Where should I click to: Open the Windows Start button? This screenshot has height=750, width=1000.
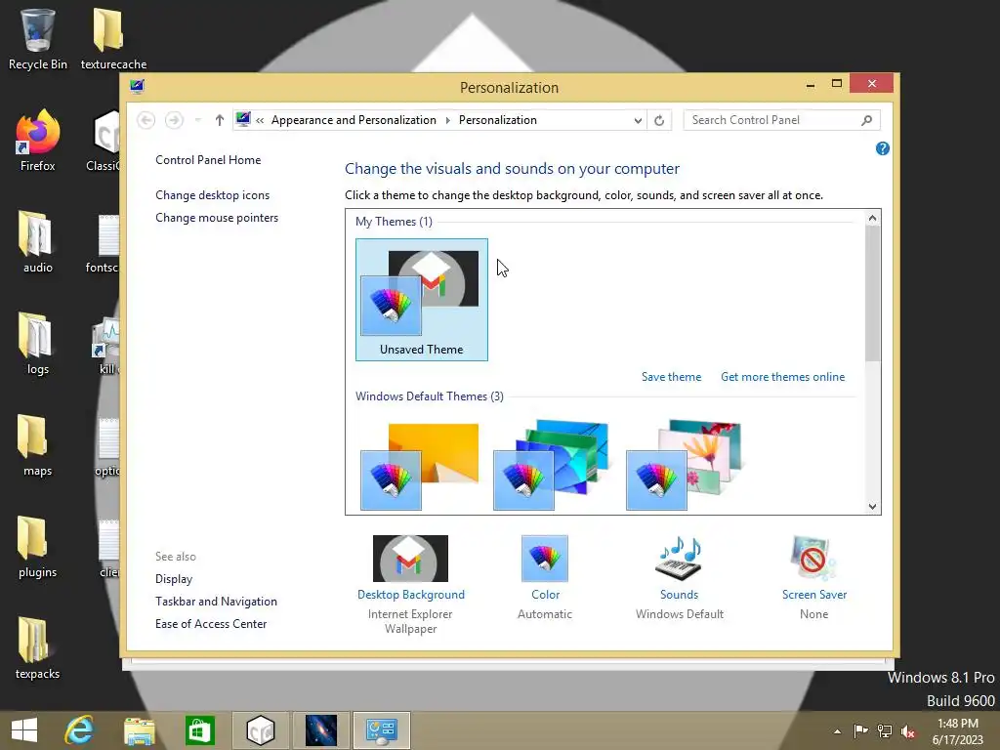pyautogui.click(x=24, y=730)
